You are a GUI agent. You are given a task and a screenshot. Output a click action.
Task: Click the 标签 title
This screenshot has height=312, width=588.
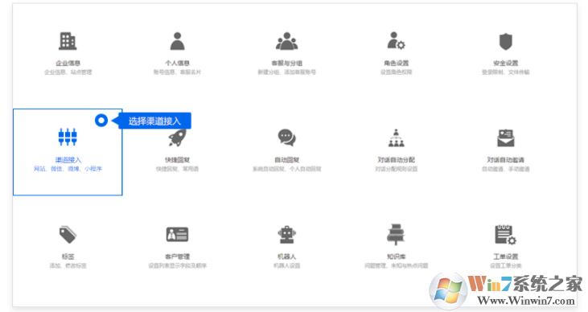click(x=68, y=257)
